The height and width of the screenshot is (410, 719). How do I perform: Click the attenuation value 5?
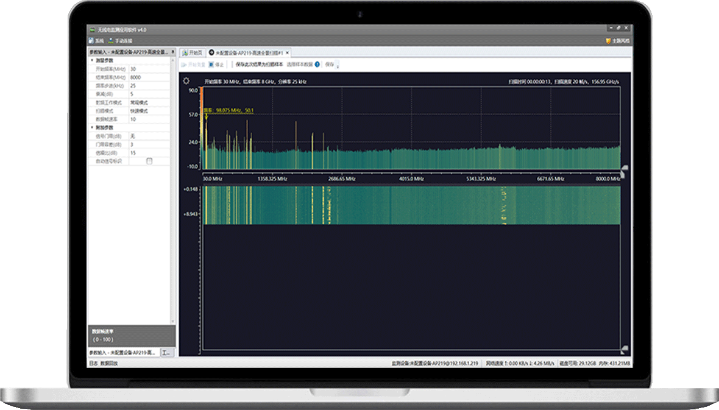coord(149,94)
